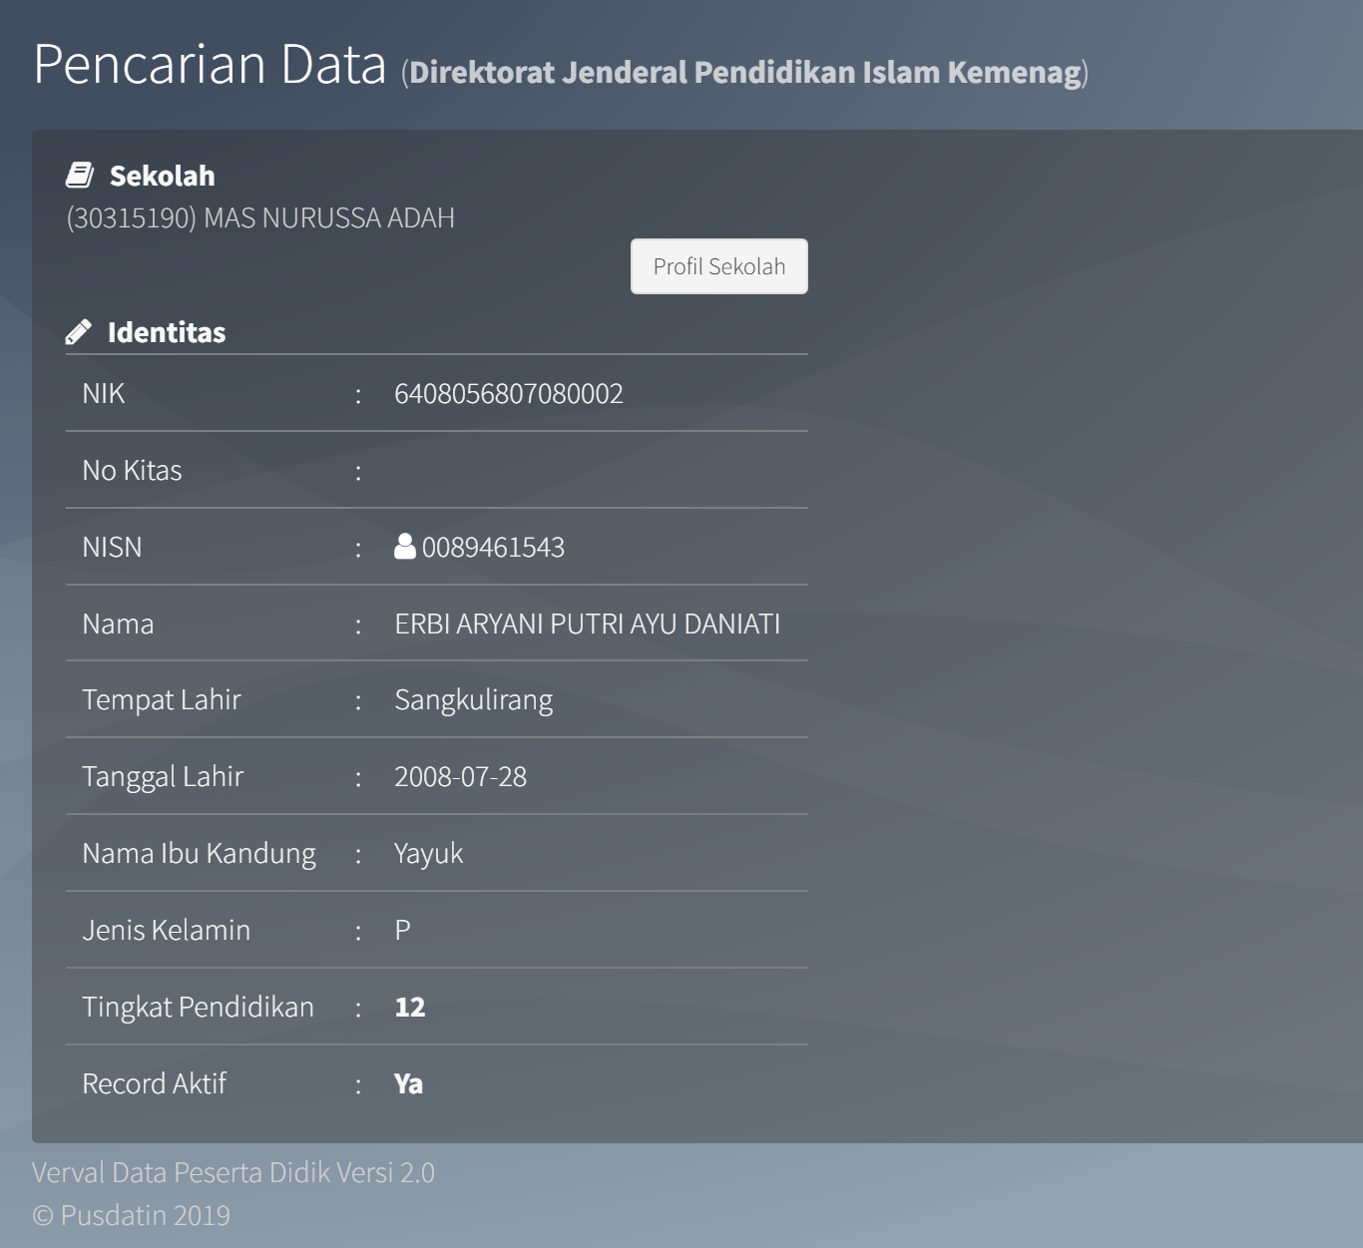Viewport: 1363px width, 1248px height.
Task: Click the user icon next to NISN number
Action: pyautogui.click(x=404, y=547)
